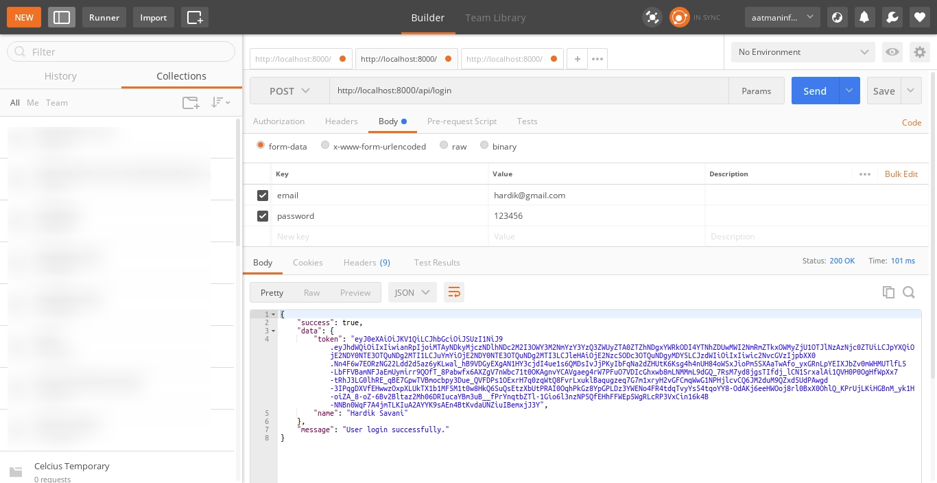Open the Headers request tab
This screenshot has height=483, width=937.
click(x=341, y=121)
